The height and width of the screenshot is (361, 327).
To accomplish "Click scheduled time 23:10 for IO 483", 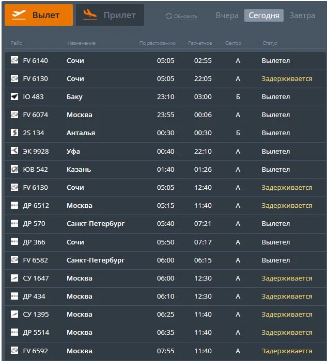I will click(166, 97).
